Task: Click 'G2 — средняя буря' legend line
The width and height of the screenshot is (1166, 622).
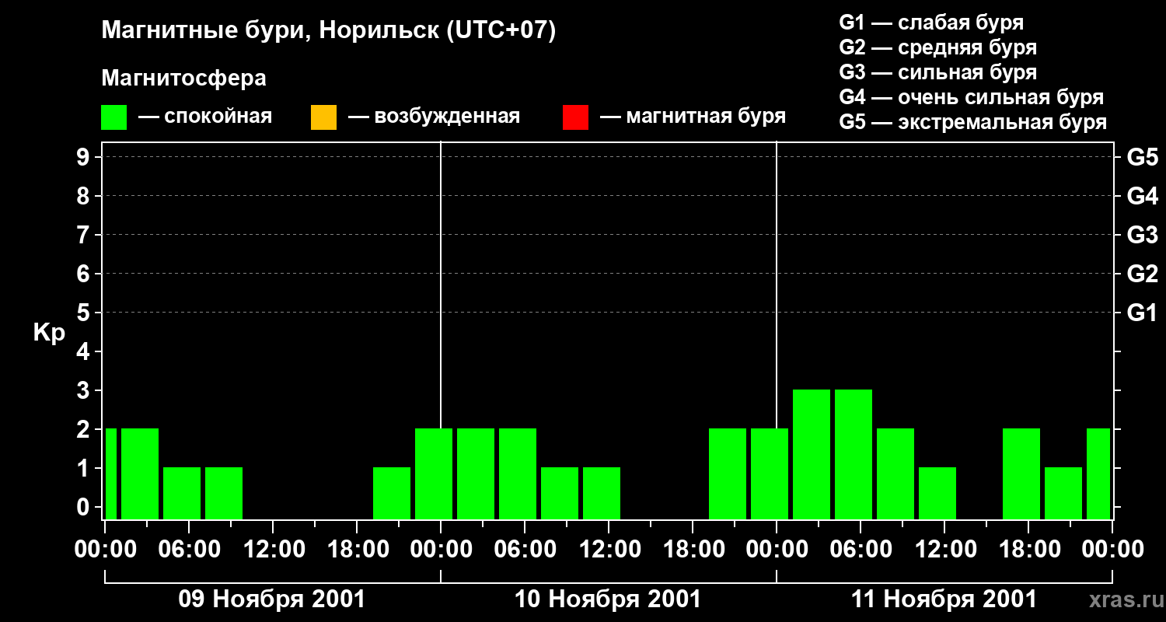Action: 938,47
